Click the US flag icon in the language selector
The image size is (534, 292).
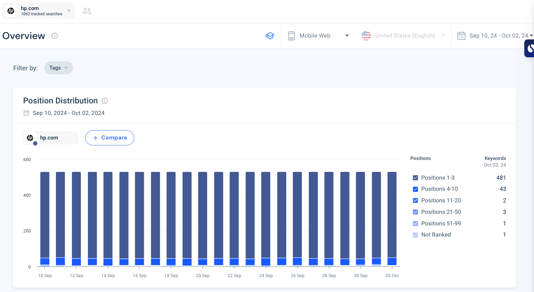tap(366, 35)
